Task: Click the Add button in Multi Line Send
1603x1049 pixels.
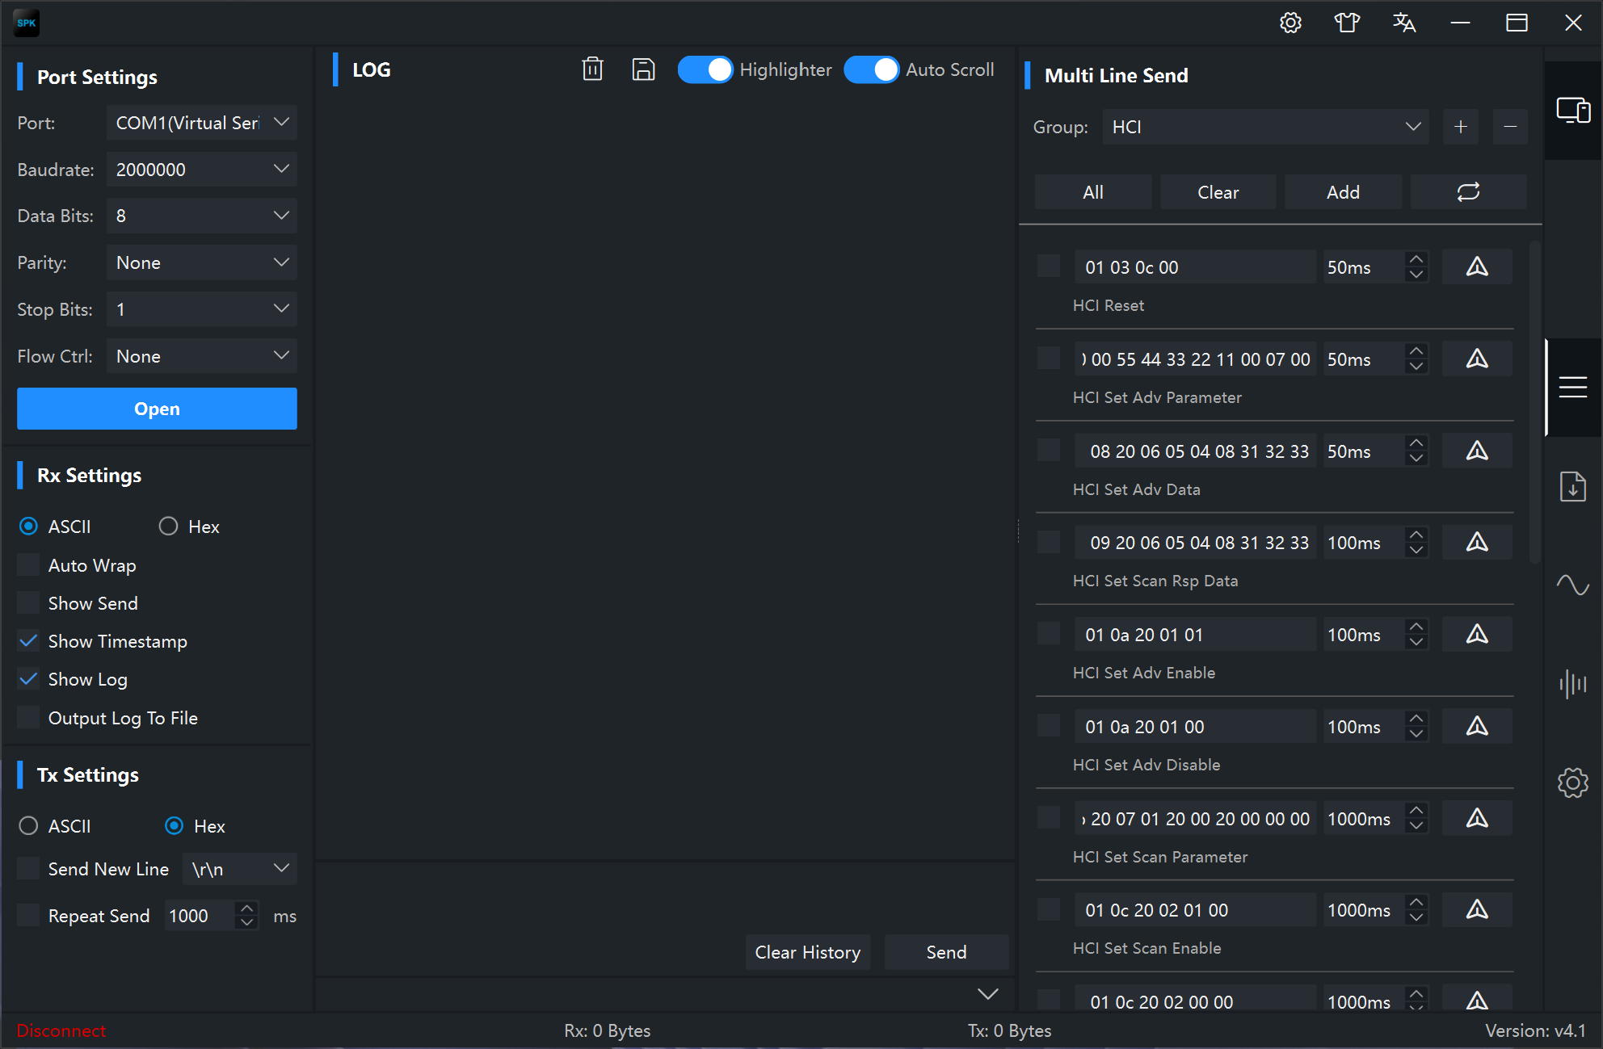Action: click(x=1344, y=191)
